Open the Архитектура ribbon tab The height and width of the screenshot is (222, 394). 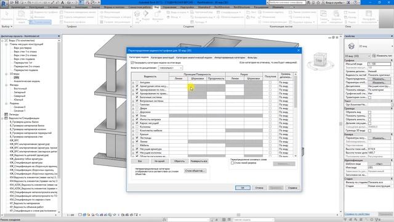(x=18, y=7)
